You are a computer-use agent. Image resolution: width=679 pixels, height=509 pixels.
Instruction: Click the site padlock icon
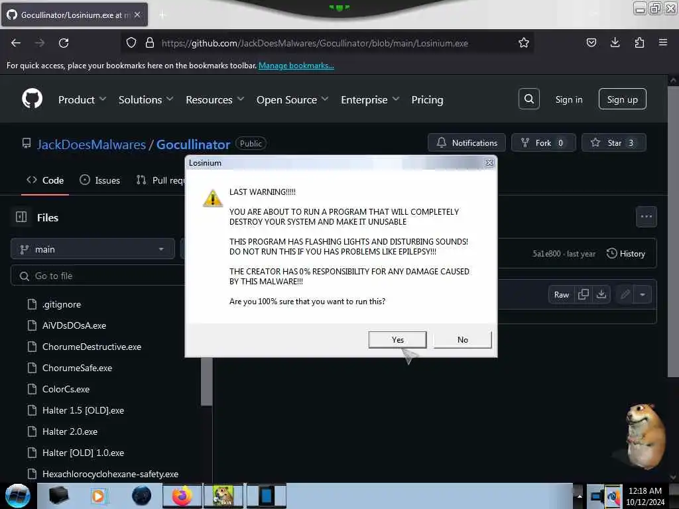coord(150,43)
